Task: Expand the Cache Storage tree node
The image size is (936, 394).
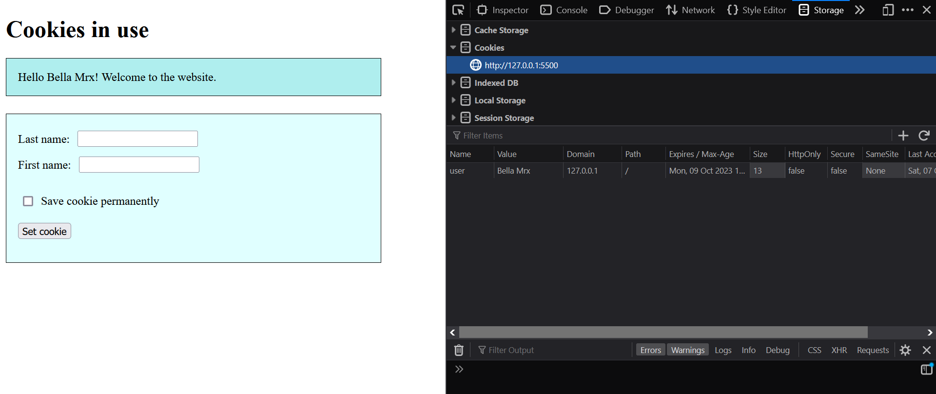Action: (x=453, y=30)
